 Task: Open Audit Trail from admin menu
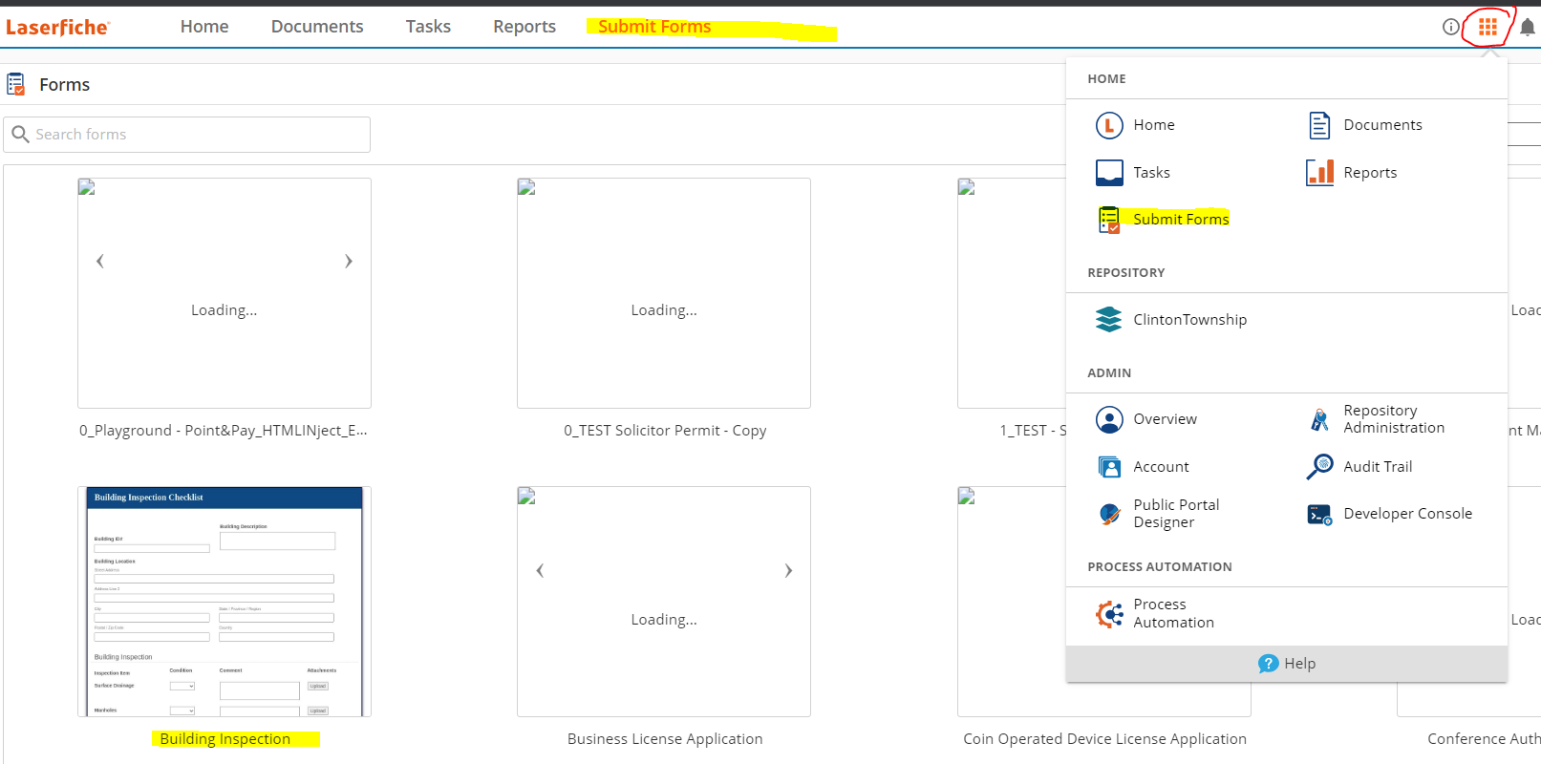point(1377,466)
